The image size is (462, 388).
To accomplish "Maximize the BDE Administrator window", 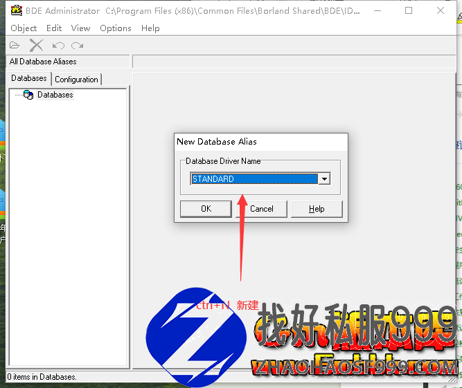I will pyautogui.click(x=409, y=10).
